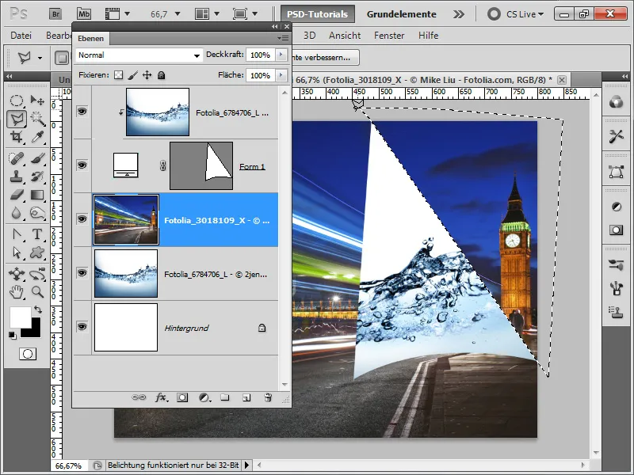Launch Mini Bridge from the top bar
The image size is (634, 475).
point(84,14)
